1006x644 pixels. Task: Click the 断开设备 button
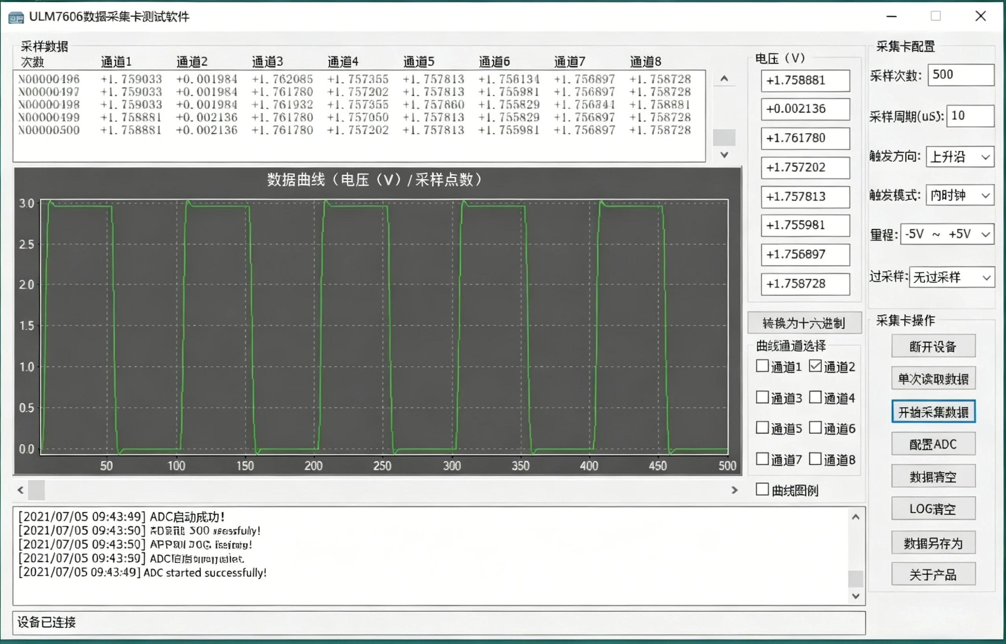[x=933, y=346]
